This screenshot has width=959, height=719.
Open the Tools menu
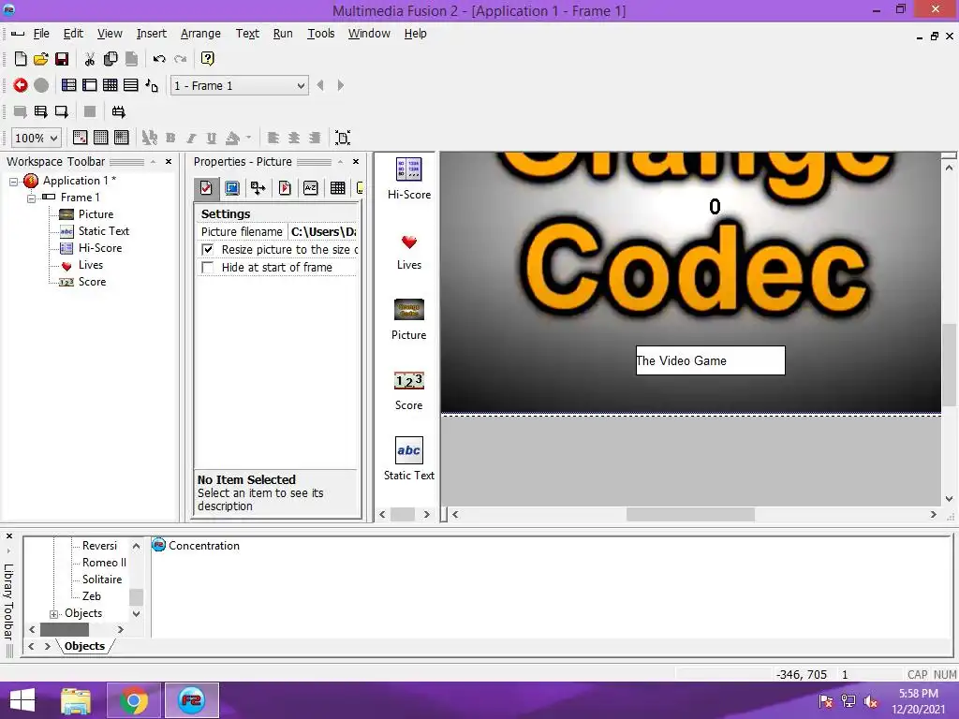point(320,34)
